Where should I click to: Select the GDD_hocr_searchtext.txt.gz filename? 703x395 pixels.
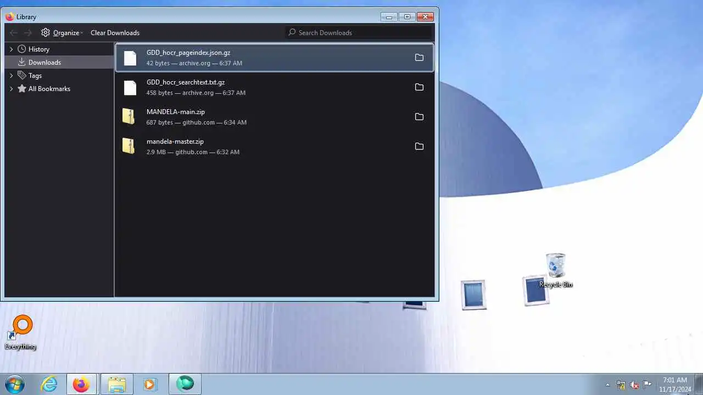186,82
